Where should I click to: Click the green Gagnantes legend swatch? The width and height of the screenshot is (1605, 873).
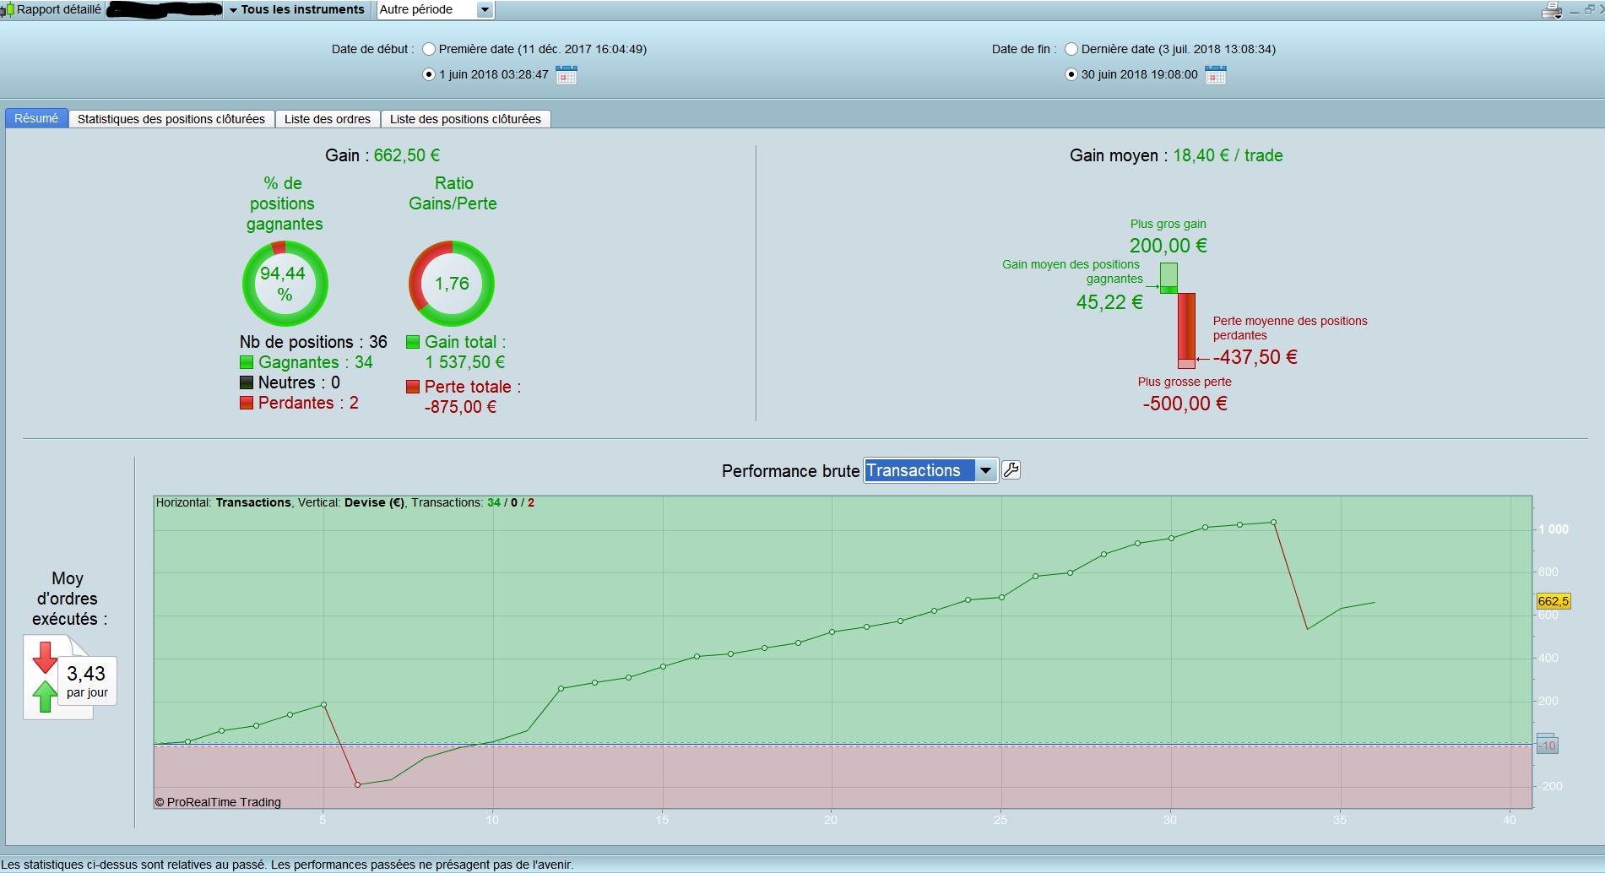point(247,362)
